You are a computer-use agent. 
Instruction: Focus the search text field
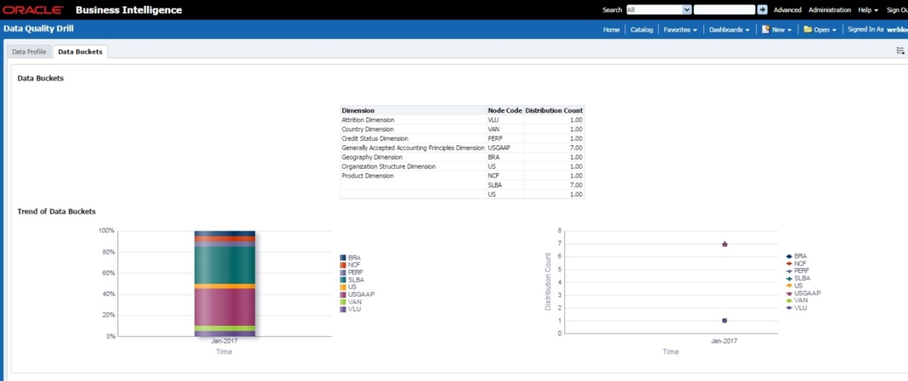coord(724,10)
